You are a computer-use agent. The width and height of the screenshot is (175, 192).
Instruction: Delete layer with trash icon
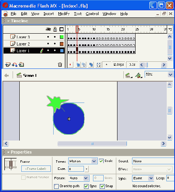pos(60,65)
